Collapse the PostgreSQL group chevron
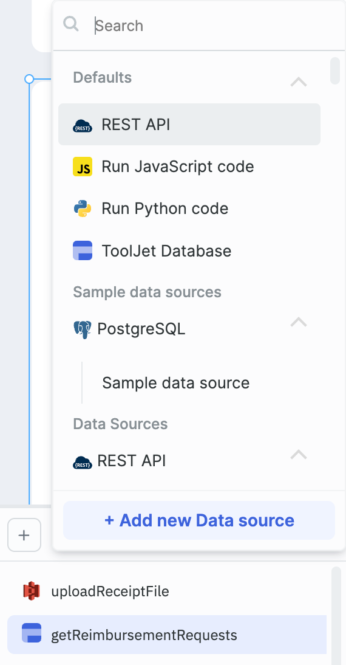 pos(299,322)
